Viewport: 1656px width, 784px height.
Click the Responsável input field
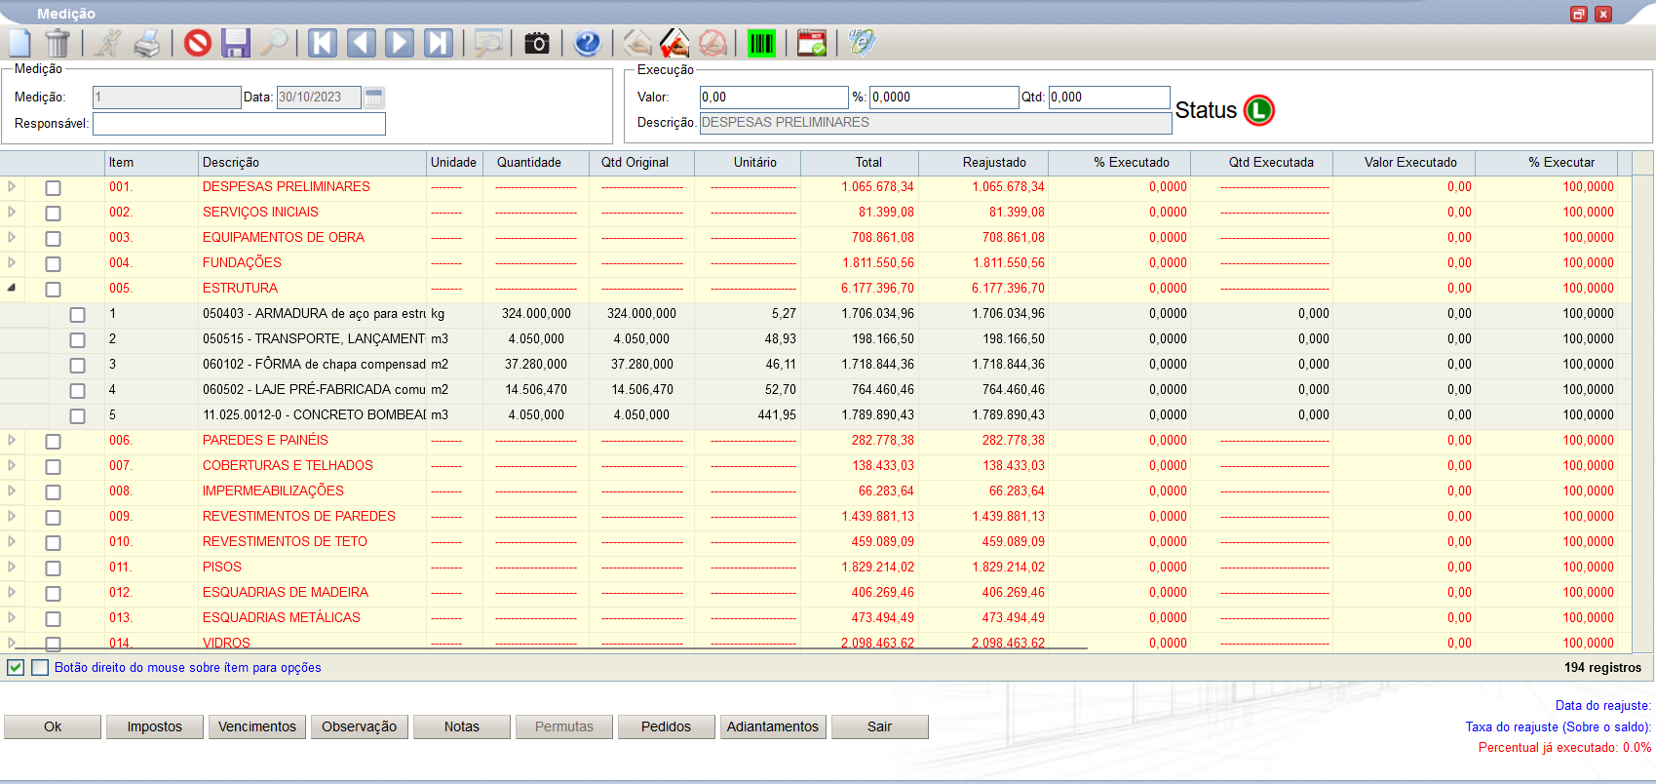pos(239,124)
